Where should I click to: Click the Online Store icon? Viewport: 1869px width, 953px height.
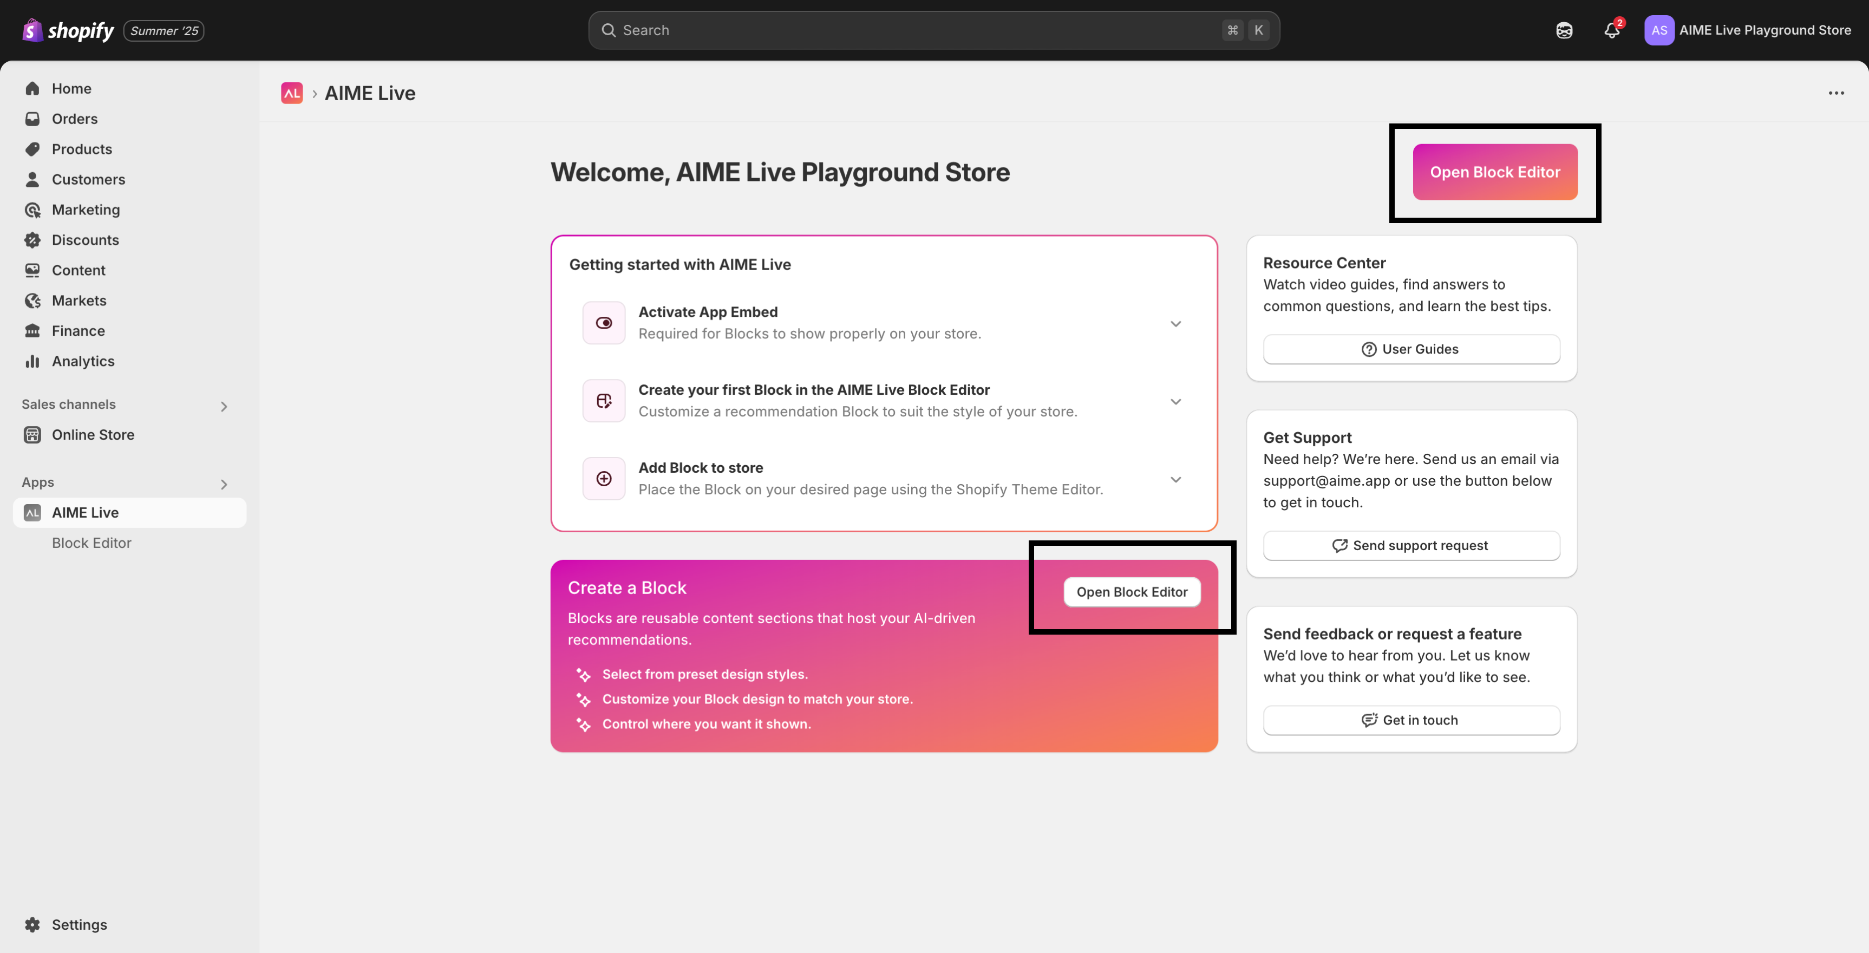pos(32,435)
